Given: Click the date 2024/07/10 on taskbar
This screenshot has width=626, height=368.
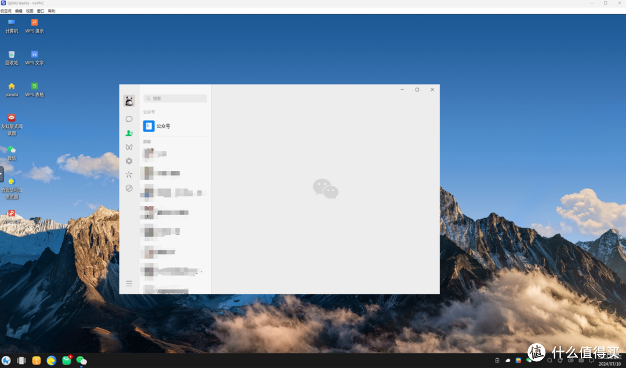Looking at the screenshot, I should (x=610, y=364).
